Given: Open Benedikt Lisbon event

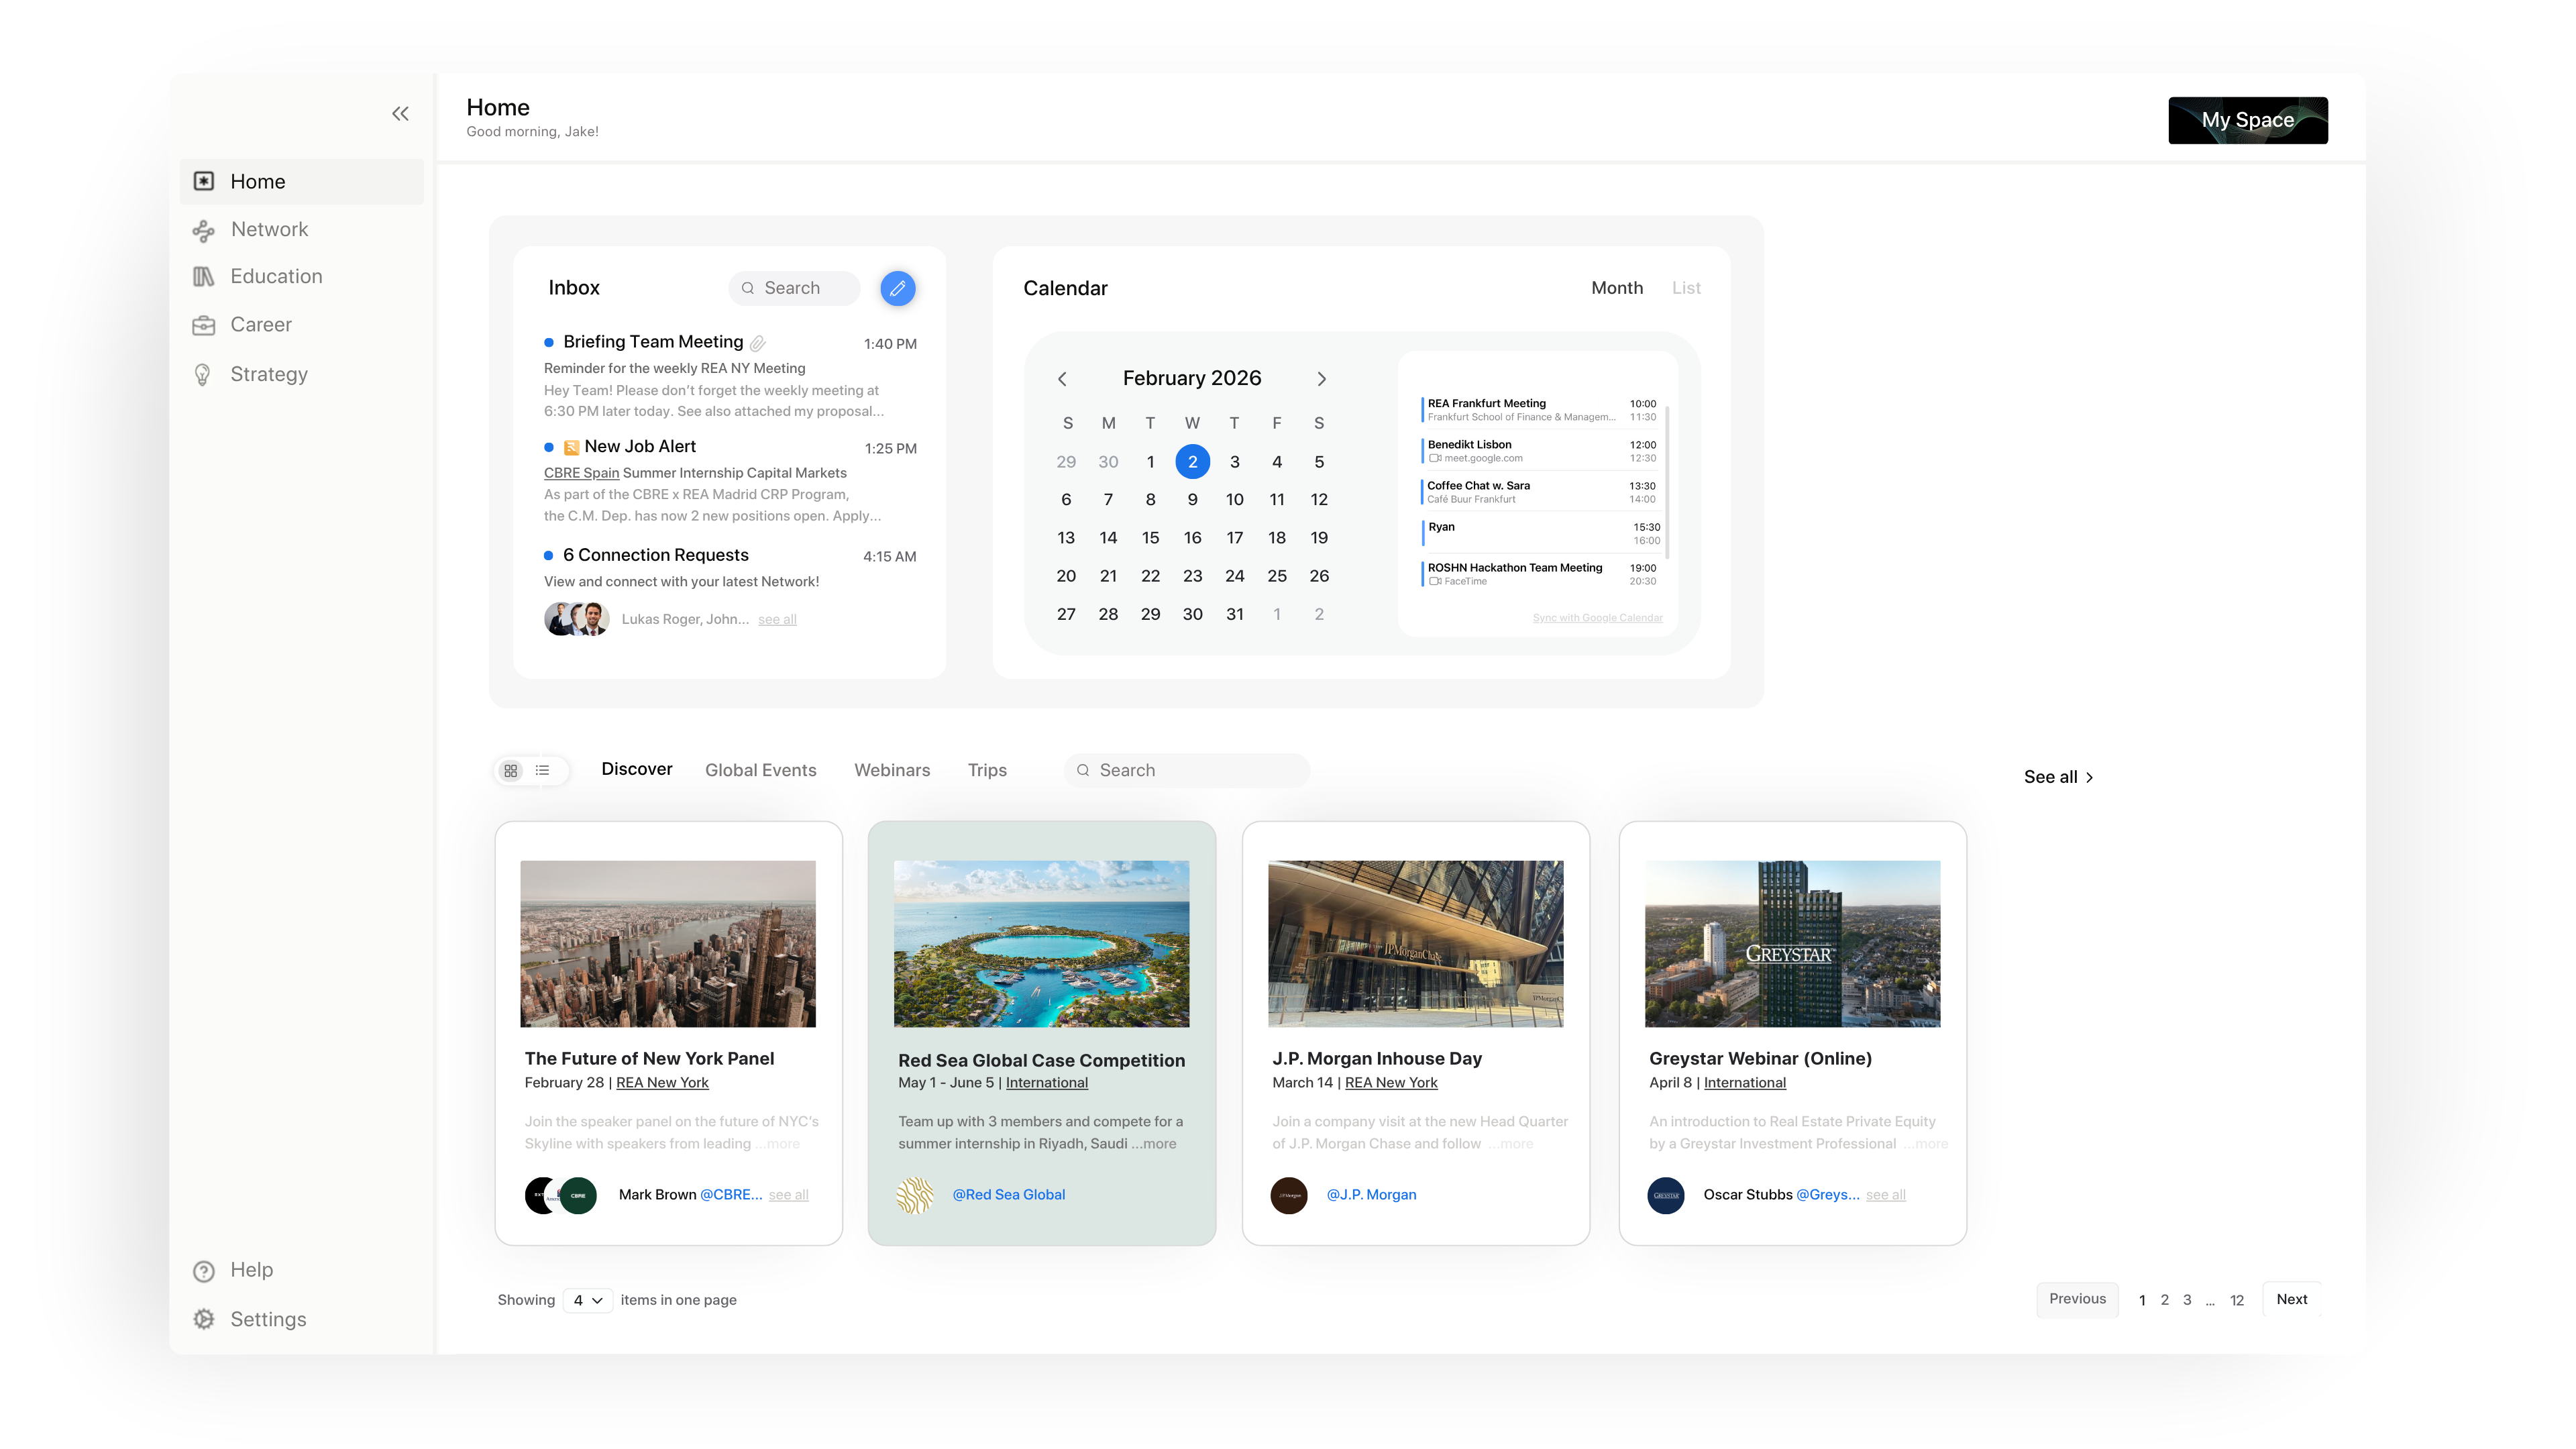Looking at the screenshot, I should pyautogui.click(x=1540, y=451).
